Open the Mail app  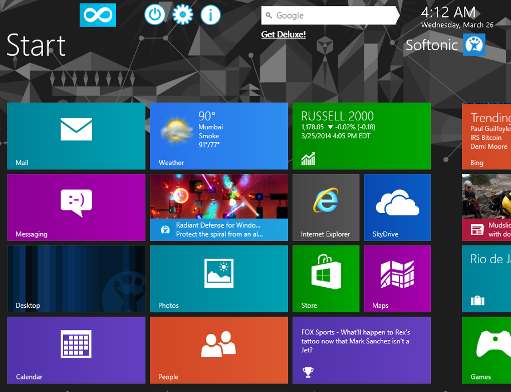point(76,136)
